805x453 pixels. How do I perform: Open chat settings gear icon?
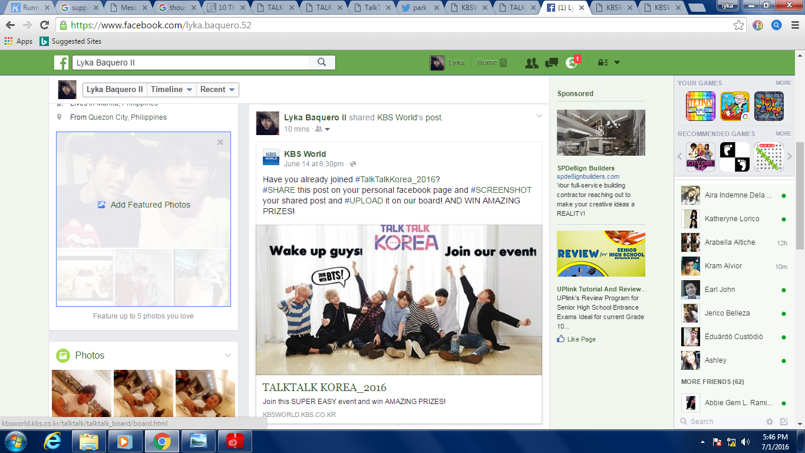coord(769,422)
